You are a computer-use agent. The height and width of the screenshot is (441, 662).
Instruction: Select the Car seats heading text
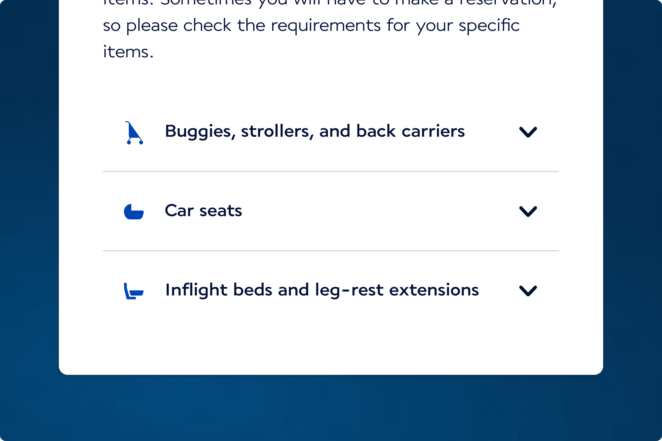(x=203, y=211)
